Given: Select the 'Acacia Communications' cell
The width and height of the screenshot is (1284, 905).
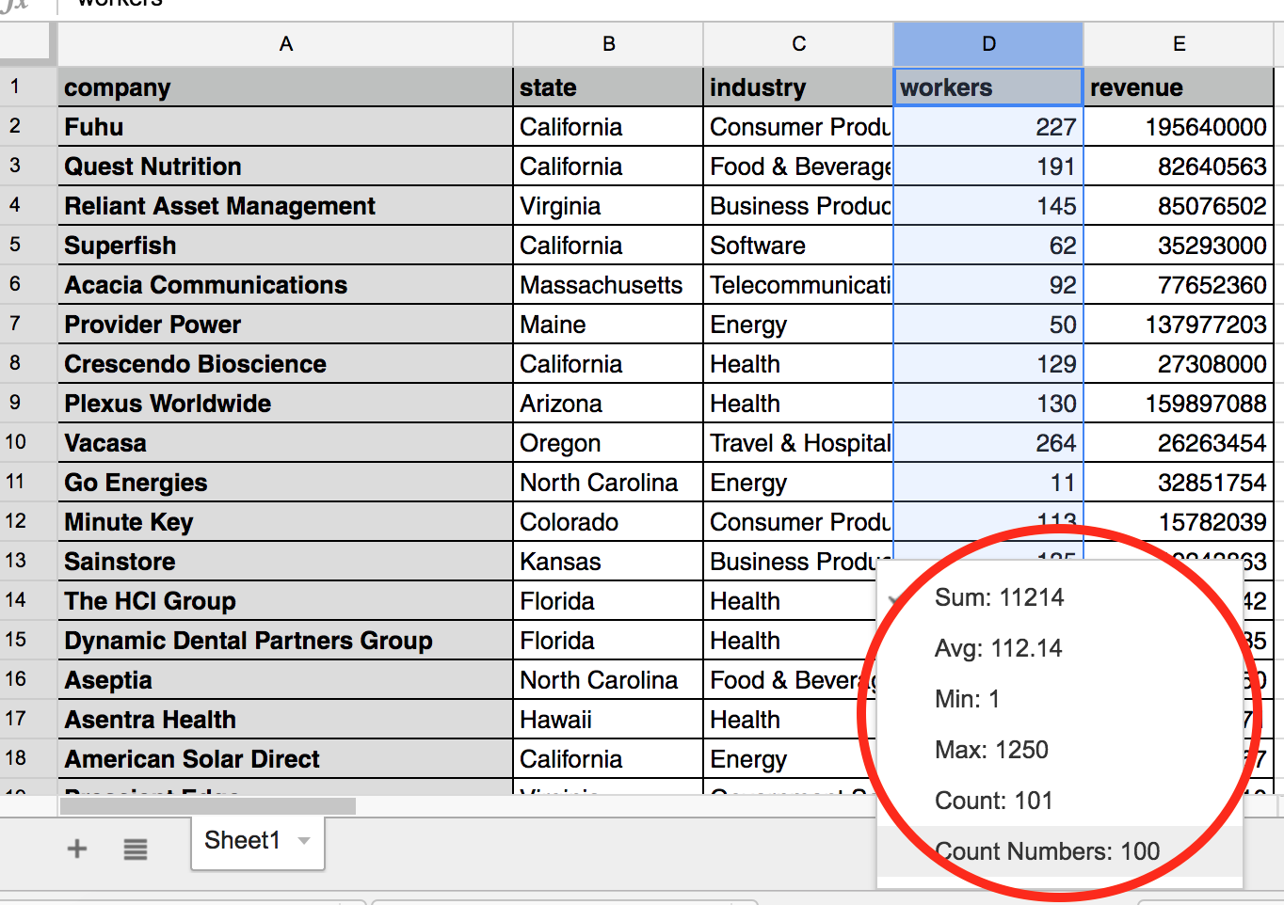Looking at the screenshot, I should coord(285,285).
